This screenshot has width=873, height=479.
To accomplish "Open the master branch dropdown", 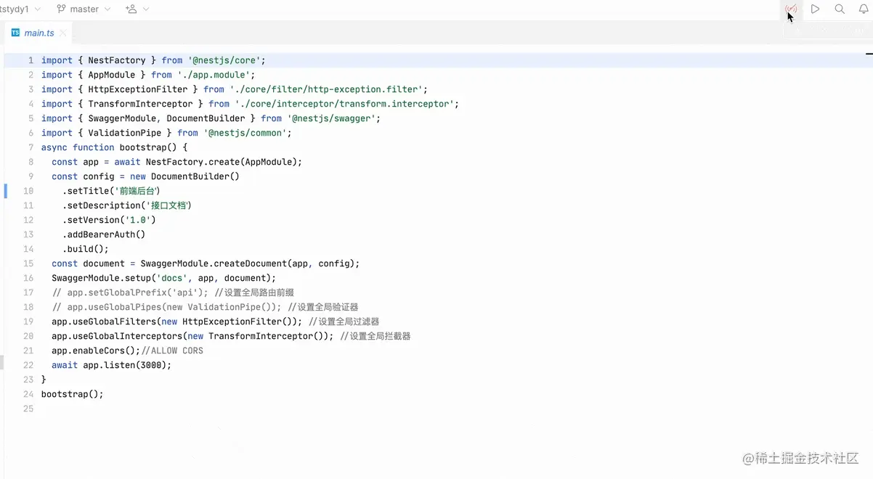I will click(x=84, y=9).
